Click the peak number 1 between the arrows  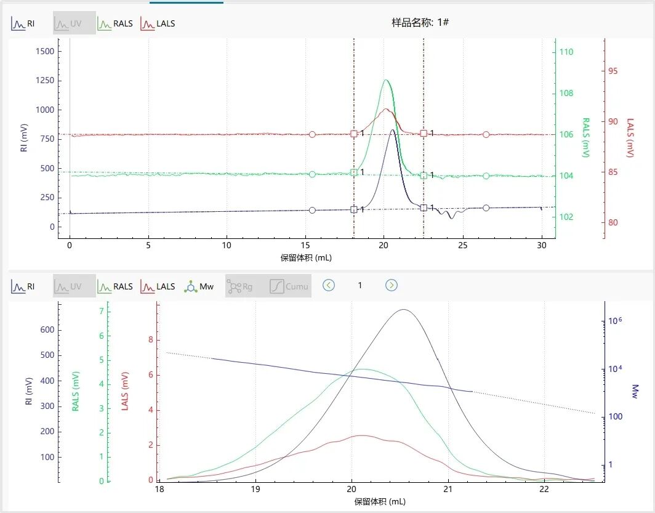[360, 285]
